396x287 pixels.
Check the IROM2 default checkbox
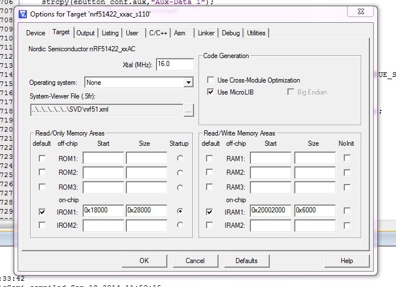(x=42, y=225)
